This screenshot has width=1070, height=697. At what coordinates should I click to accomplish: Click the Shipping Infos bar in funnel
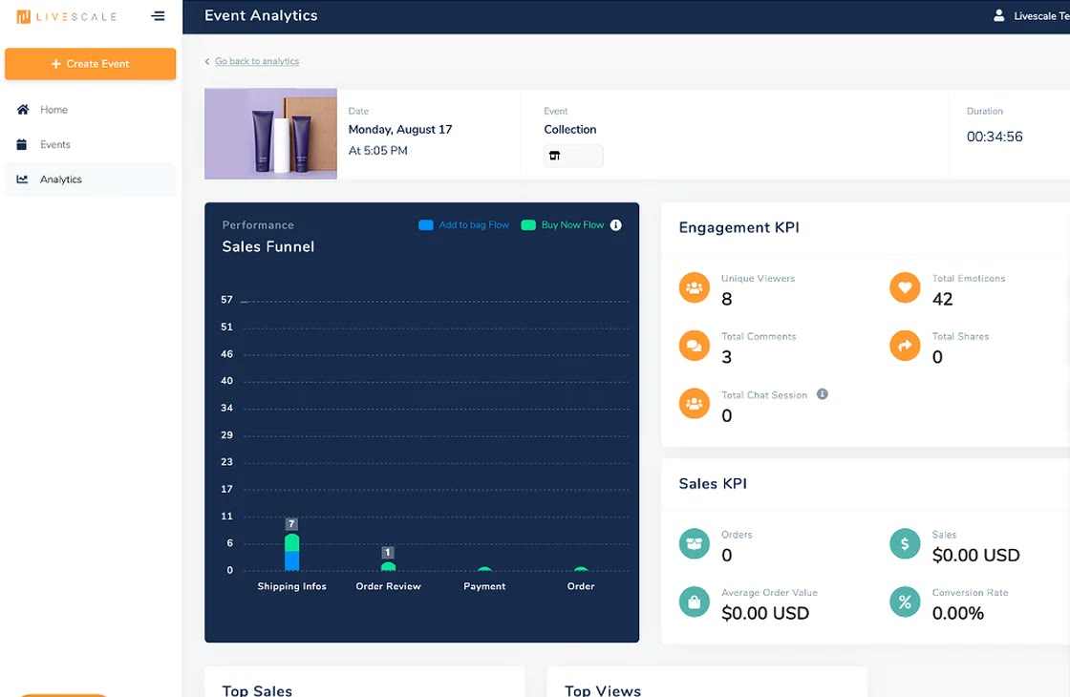pyautogui.click(x=292, y=552)
